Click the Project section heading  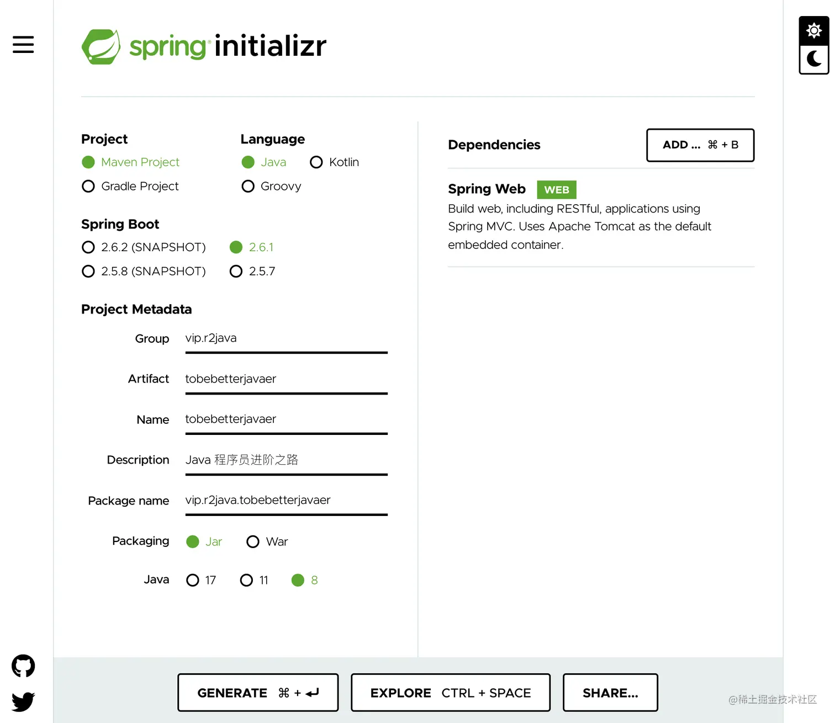104,140
